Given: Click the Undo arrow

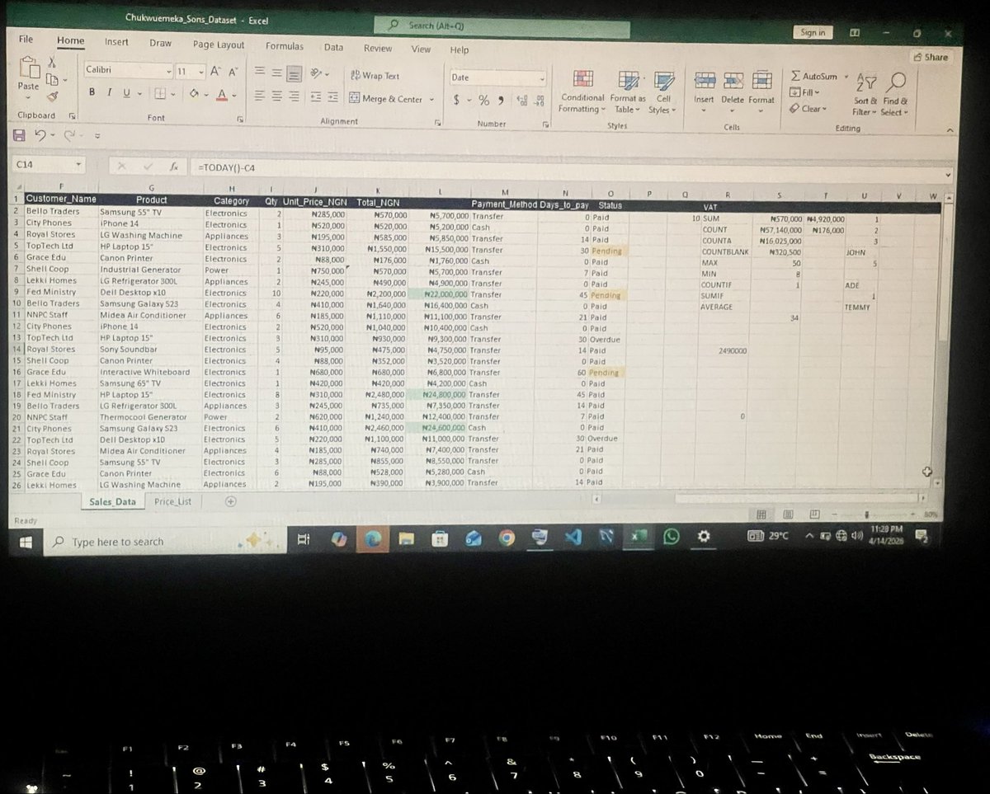Looking at the screenshot, I should point(39,134).
